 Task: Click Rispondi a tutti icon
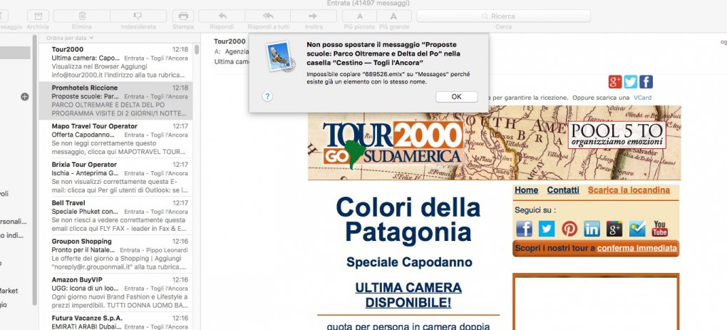268,16
